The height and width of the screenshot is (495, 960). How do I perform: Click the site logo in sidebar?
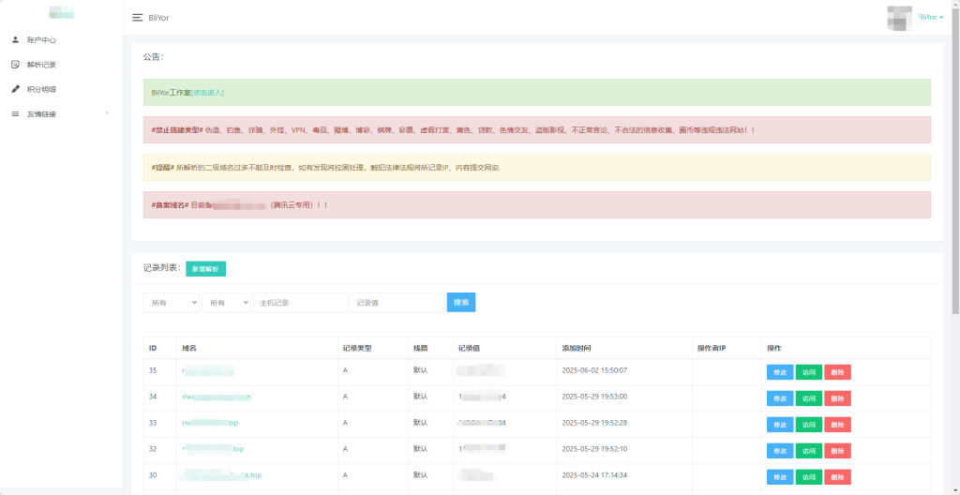point(62,13)
